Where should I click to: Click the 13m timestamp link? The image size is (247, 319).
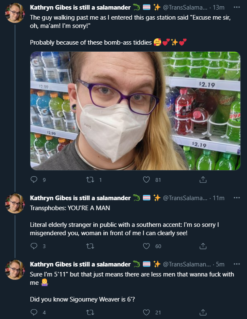tap(219, 8)
